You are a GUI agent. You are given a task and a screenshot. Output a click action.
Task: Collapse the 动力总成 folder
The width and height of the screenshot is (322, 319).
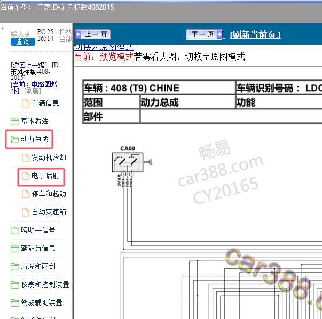(35, 139)
